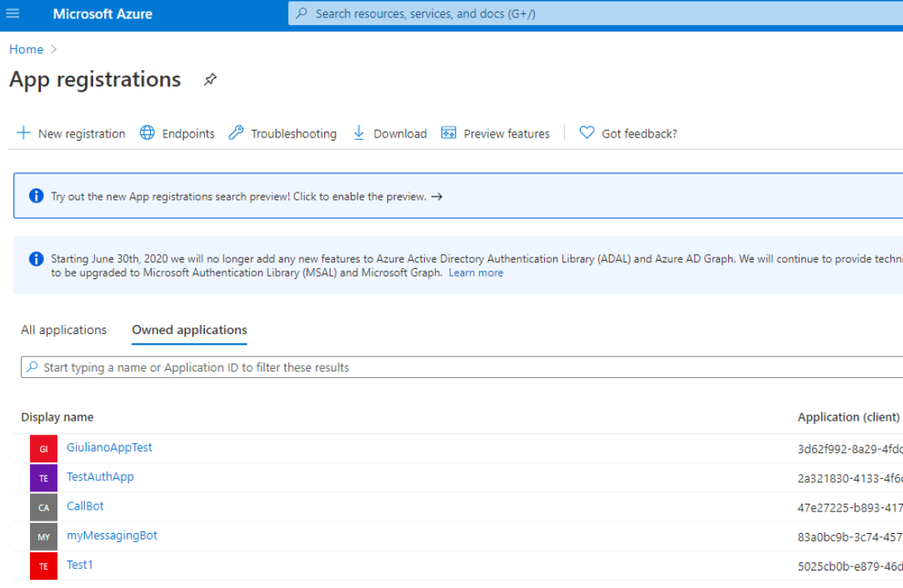This screenshot has height=588, width=903.
Task: Click the CallBot CA avatar icon
Action: pos(43,506)
